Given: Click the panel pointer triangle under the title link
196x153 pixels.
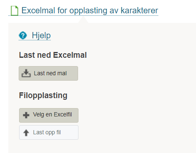Looking at the screenshot, I should [83, 20].
